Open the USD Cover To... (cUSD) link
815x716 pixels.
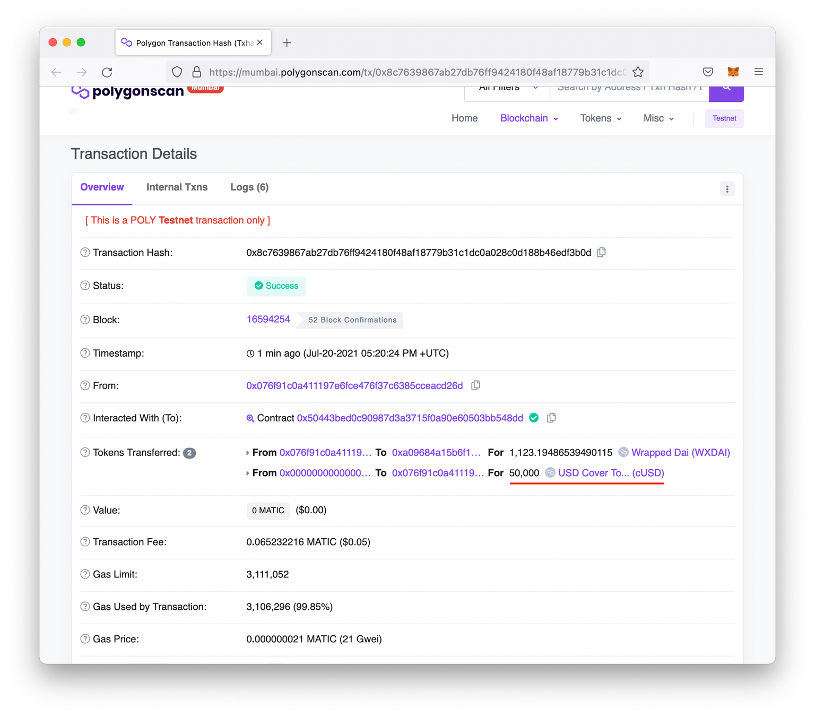611,473
